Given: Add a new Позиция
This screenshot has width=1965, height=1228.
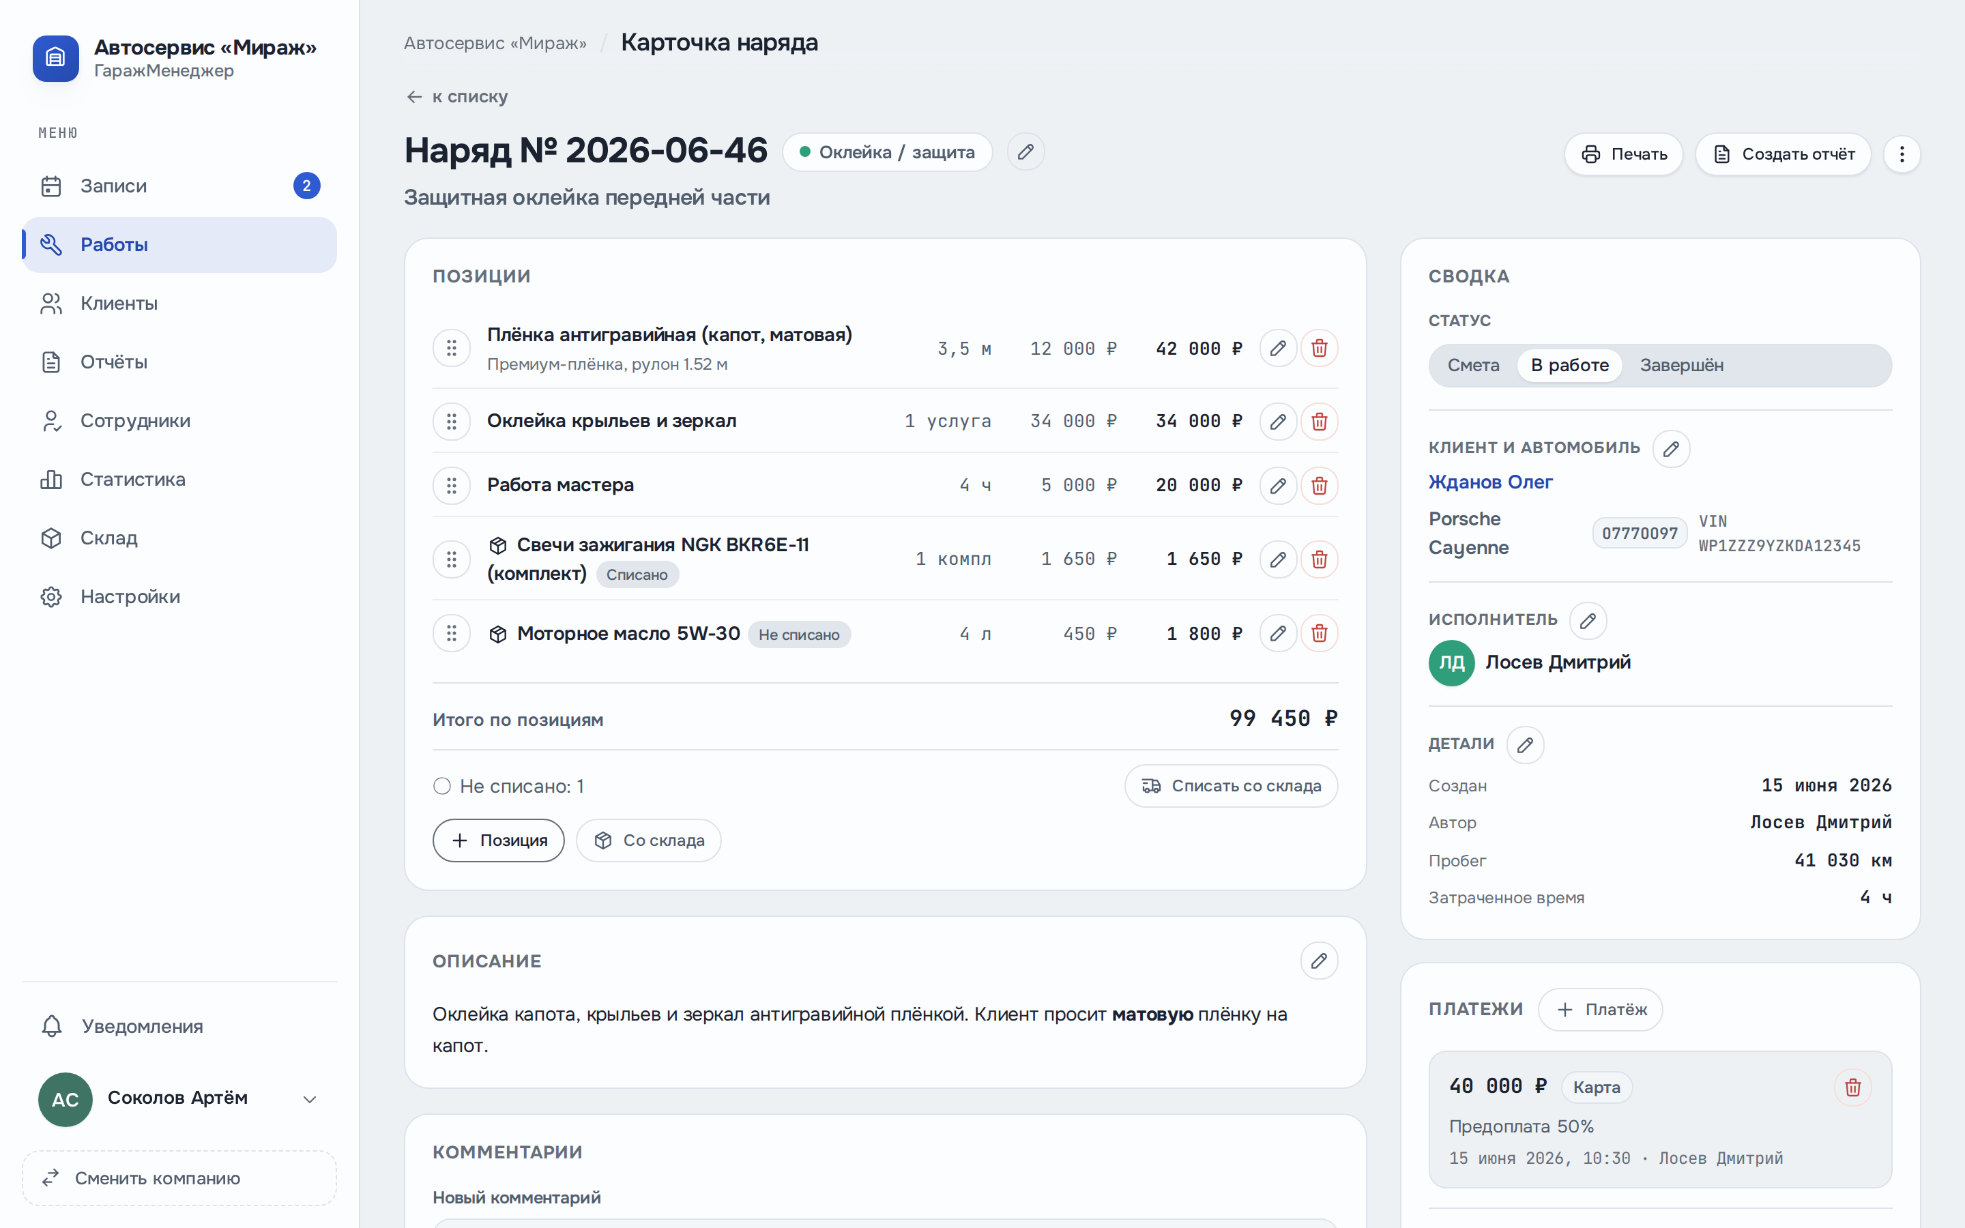Looking at the screenshot, I should pos(499,840).
